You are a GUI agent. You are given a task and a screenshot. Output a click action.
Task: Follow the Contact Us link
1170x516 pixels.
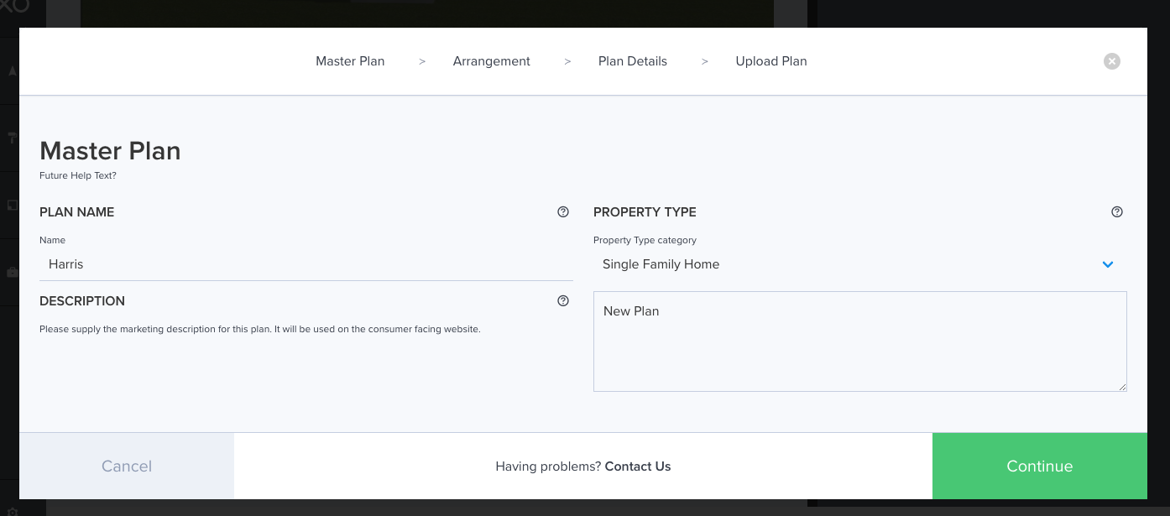coord(637,466)
